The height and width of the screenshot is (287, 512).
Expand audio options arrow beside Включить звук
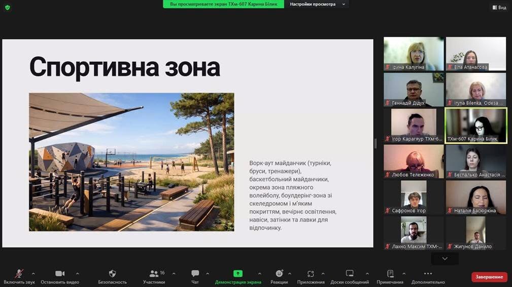[33, 273]
